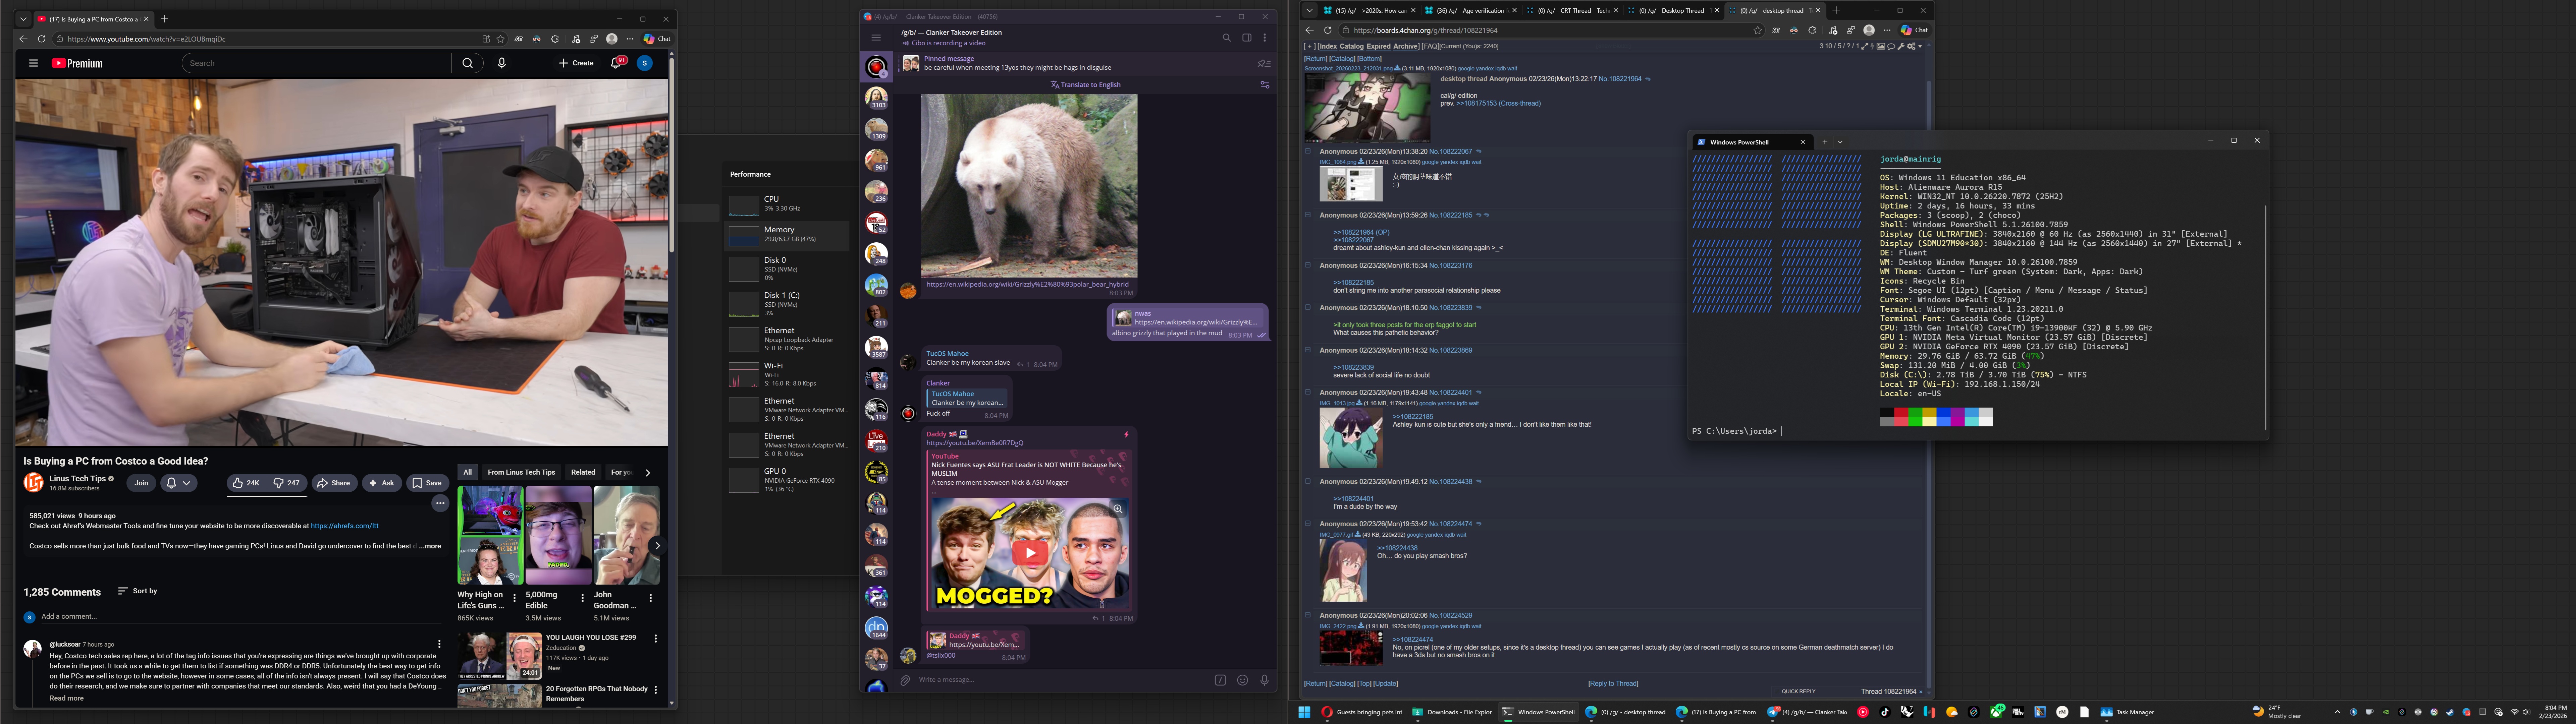Select the From Linus Tech Tips chip
Viewport: 2576px width, 724px height.
click(x=521, y=472)
